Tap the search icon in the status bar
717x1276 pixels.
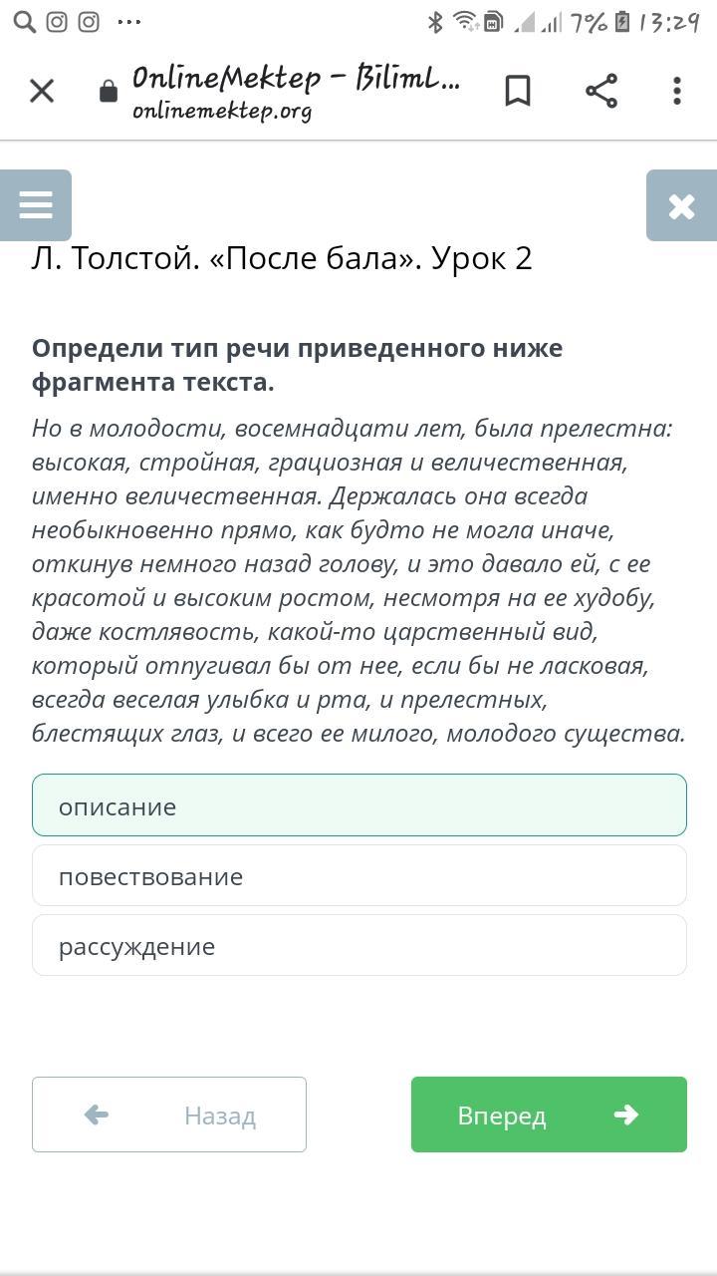25,22
